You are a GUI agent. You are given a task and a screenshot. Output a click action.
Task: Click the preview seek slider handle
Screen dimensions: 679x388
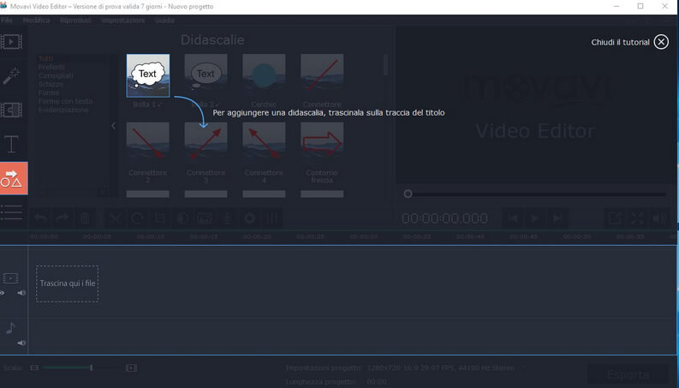point(408,194)
